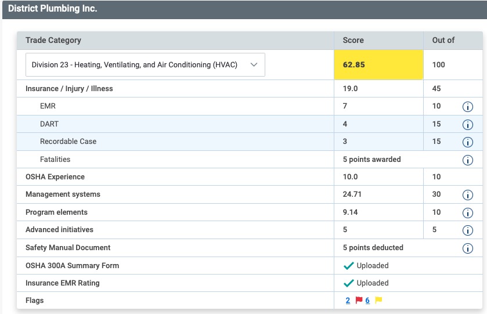Open info icon for Recordable Case
Viewport: 487px width, 314px height.
tap(467, 142)
